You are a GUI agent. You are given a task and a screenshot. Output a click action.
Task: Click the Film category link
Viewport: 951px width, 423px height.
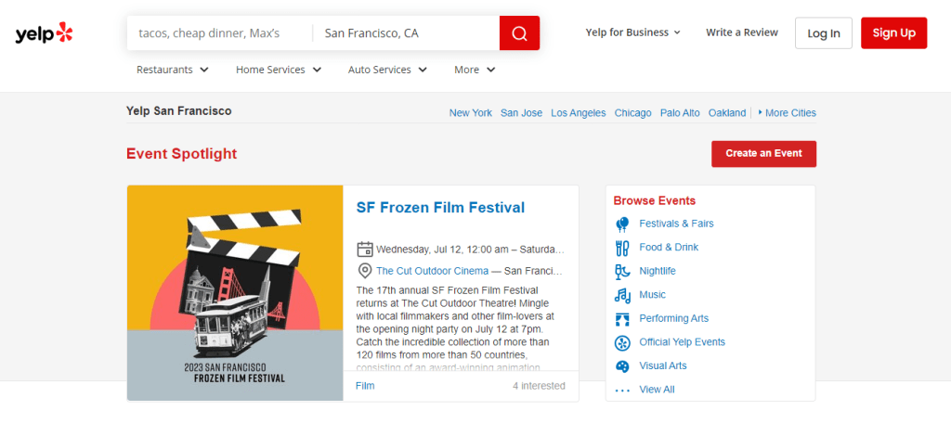(x=365, y=385)
